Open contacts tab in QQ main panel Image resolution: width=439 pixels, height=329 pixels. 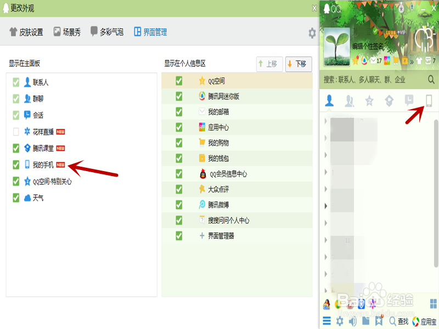coord(329,101)
